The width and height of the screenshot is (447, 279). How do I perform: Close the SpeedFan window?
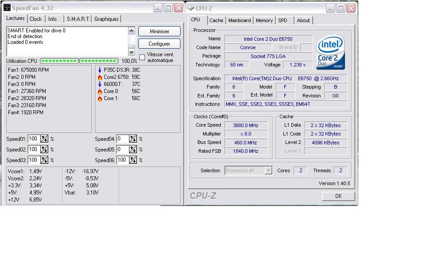178,8
